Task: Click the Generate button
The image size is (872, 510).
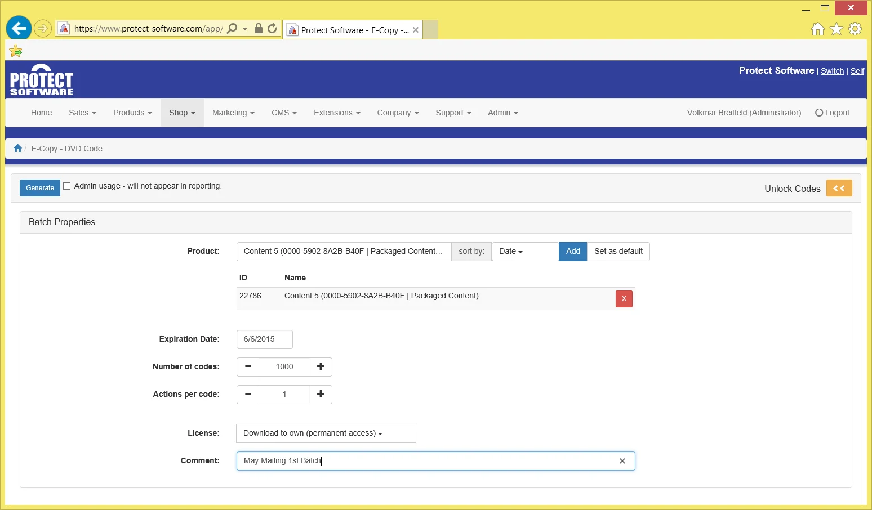Action: point(40,188)
